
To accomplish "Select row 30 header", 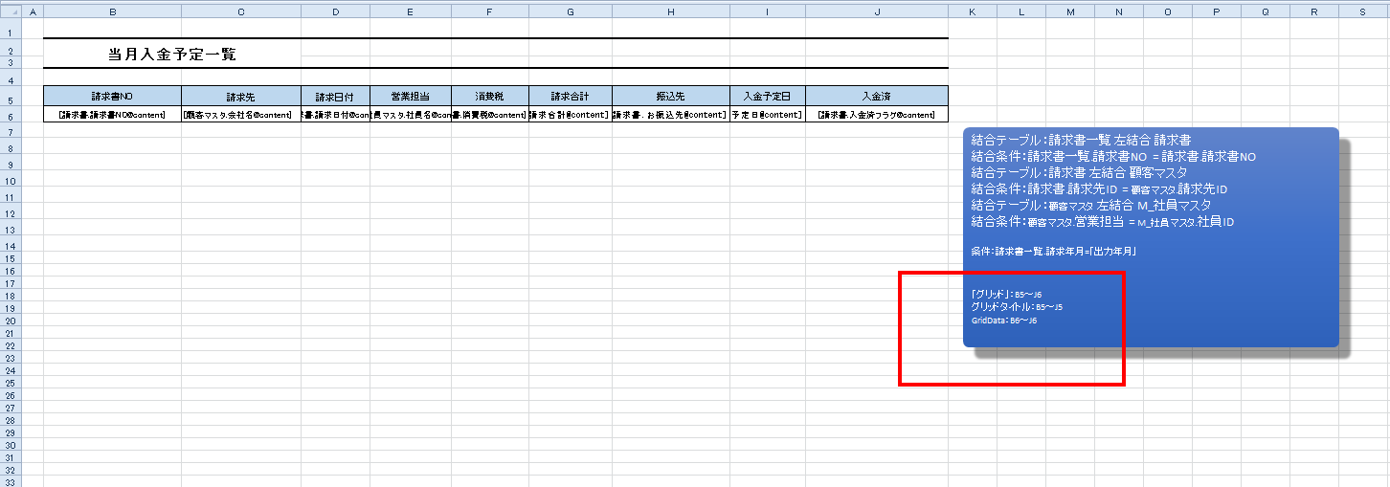I will click(x=10, y=446).
